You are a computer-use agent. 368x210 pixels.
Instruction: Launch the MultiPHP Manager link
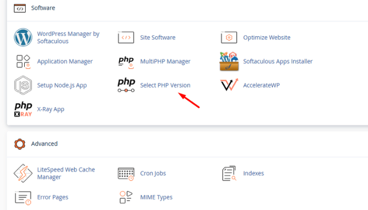tap(165, 61)
